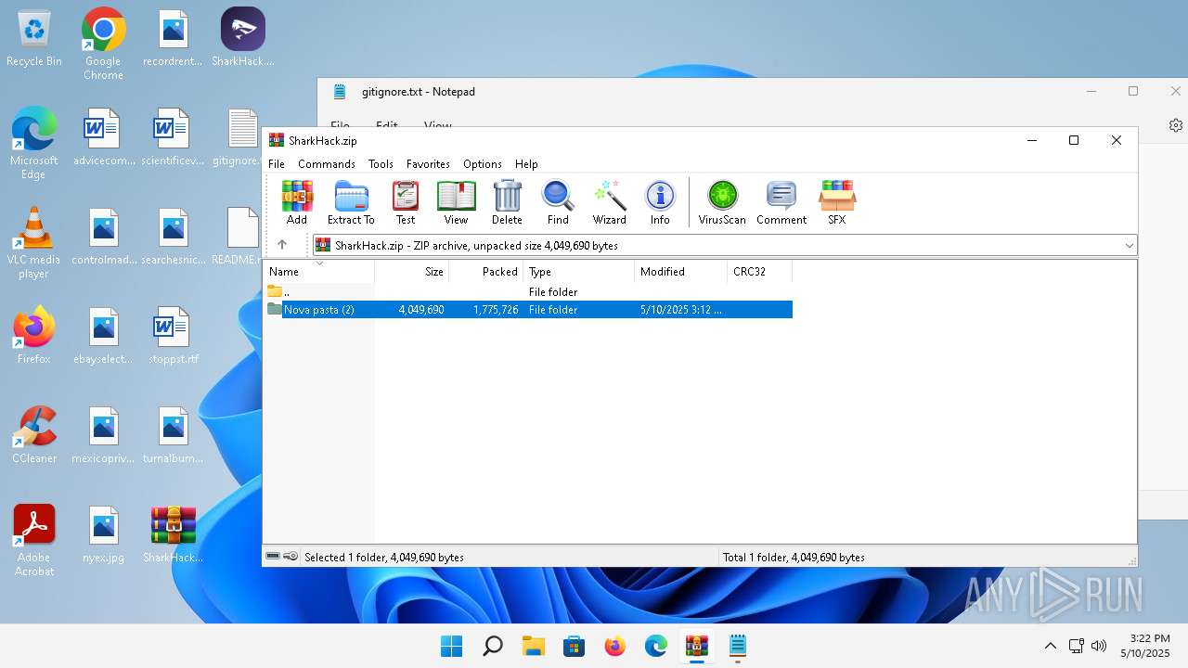This screenshot has height=668, width=1188.
Task: Open network icon in system tray
Action: tap(1077, 646)
